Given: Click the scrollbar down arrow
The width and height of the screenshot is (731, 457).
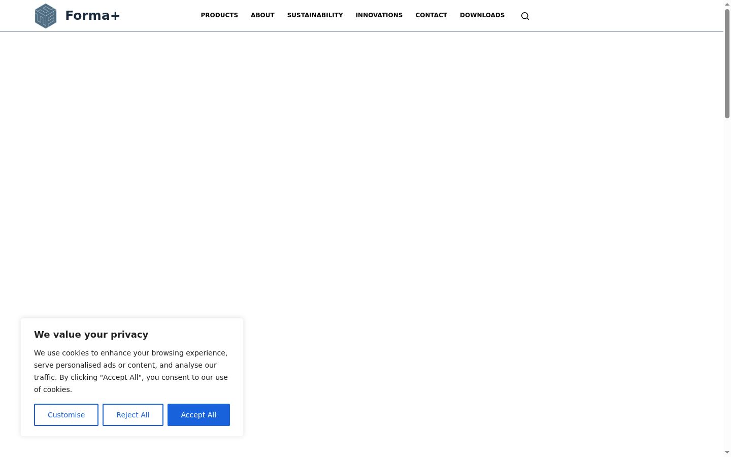Looking at the screenshot, I should tap(727, 452).
